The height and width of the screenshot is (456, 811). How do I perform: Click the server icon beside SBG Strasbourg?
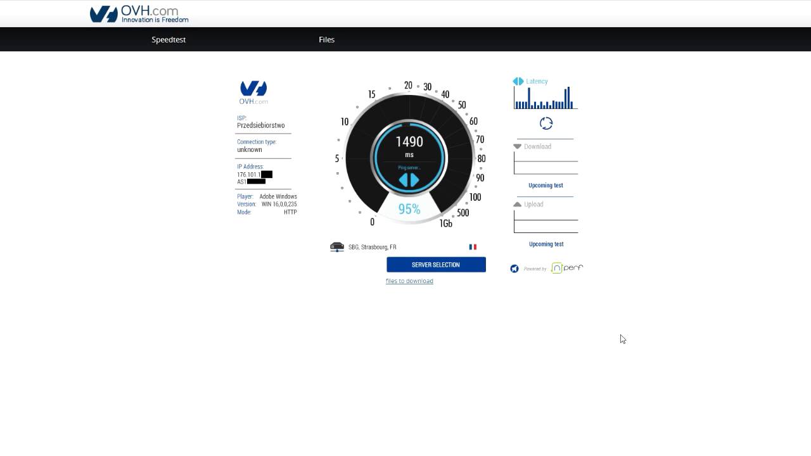(337, 247)
